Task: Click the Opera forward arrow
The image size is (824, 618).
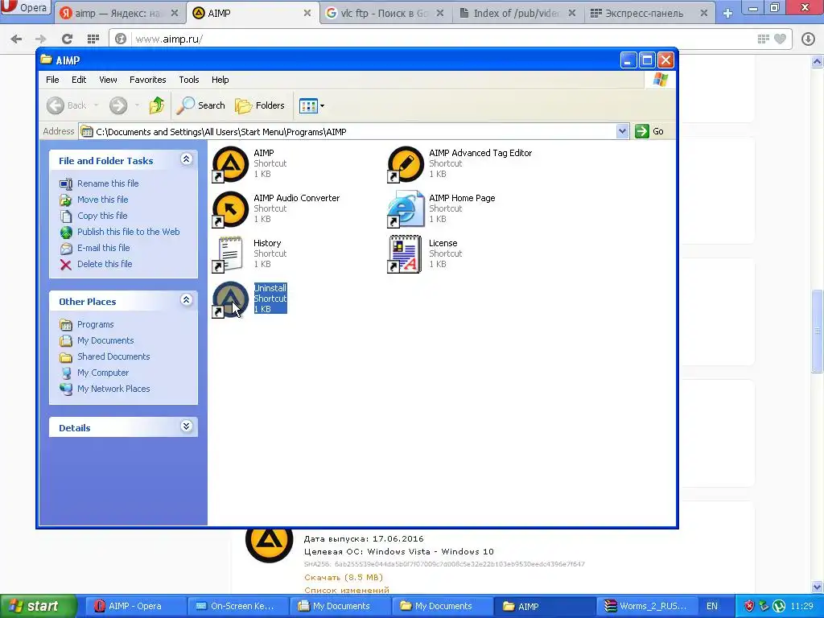Action: pos(40,39)
